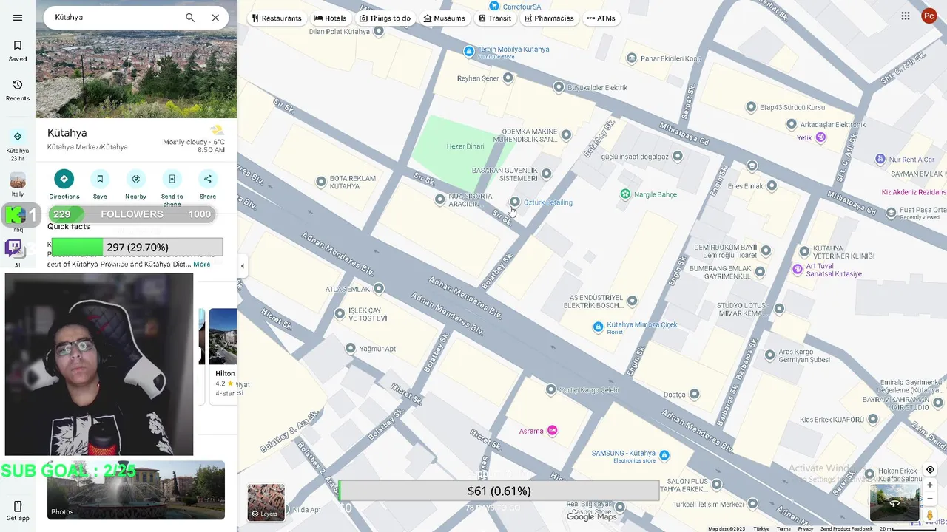Click the Öztürk Detailing map pin

(515, 202)
